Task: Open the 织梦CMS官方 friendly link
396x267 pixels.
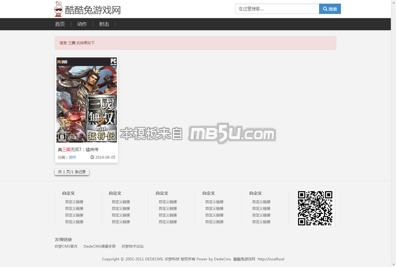Action: [x=66, y=246]
